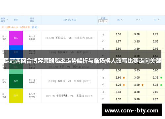Select win odds 2.93 for 布拉干RB
165x119 pixels.
click(118, 92)
